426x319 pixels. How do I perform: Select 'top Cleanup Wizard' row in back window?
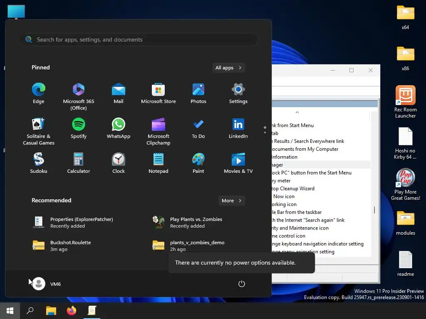[321, 189]
